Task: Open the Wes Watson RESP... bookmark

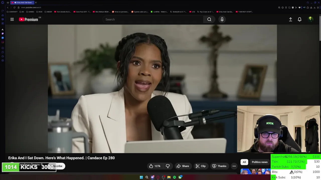Action: tap(101, 12)
